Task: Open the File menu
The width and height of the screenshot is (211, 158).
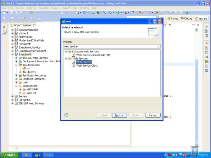Action: tap(4, 8)
